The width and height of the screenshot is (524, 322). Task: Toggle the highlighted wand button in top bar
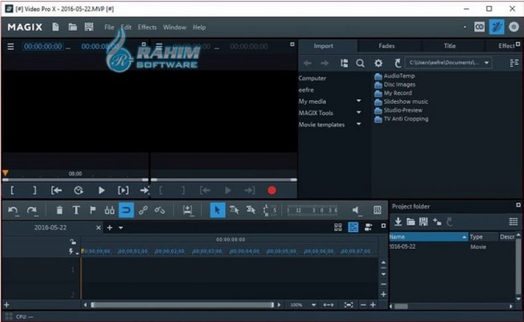496,27
